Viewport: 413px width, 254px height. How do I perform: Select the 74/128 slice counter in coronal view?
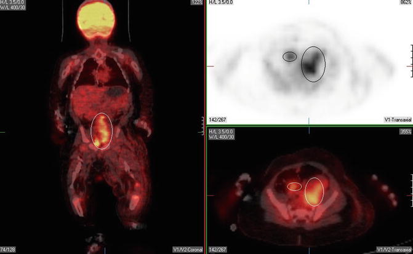coord(9,250)
